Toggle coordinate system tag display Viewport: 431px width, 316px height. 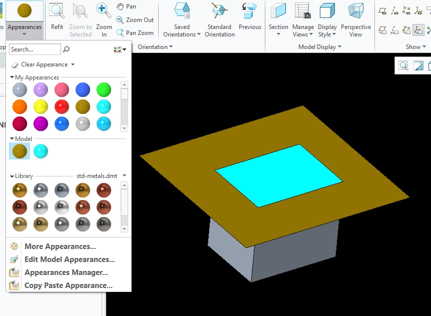click(418, 30)
